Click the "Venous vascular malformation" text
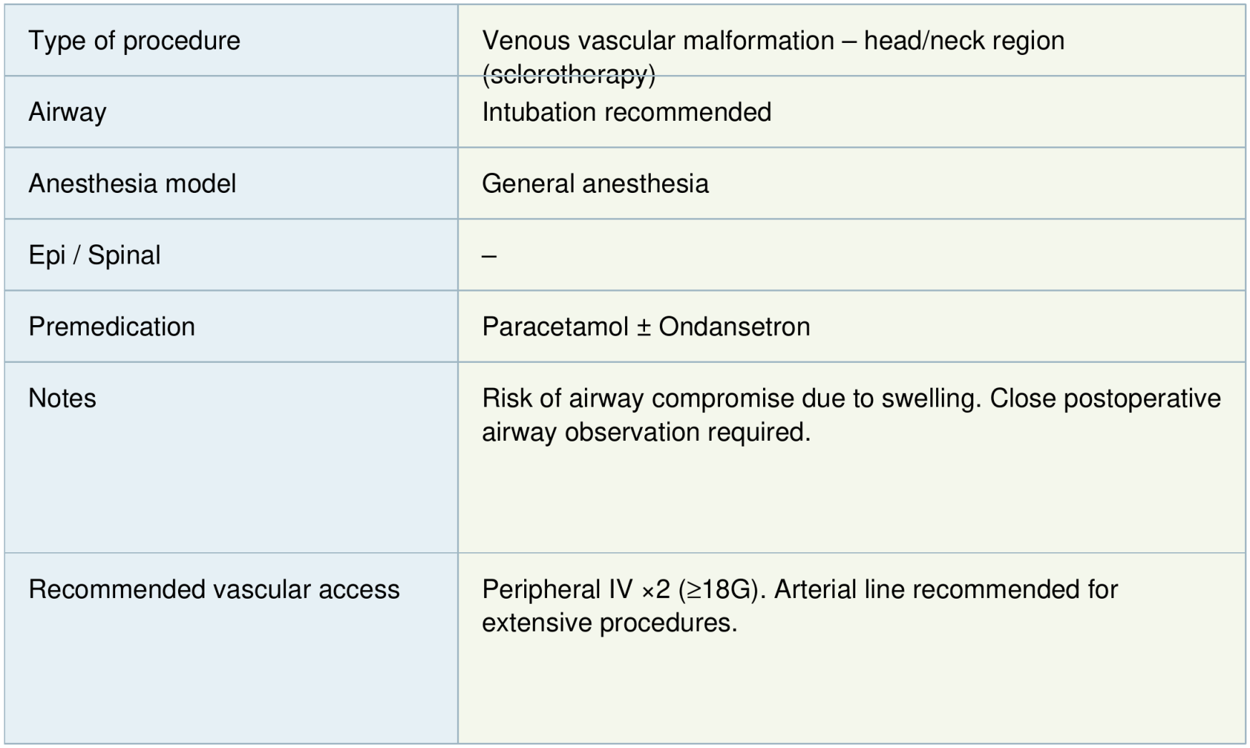This screenshot has height=748, width=1250. tap(658, 41)
